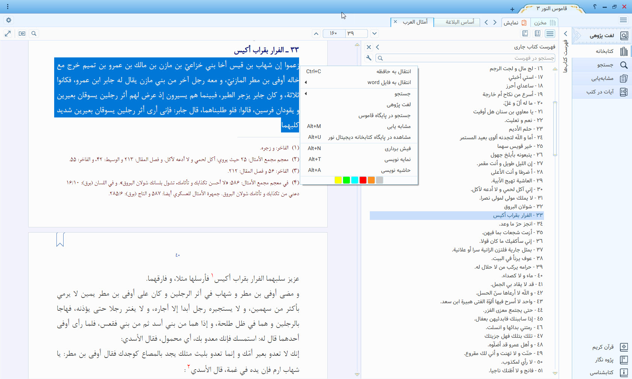Open جستجو search in the sidebar
Viewport: 632px width, 379px height.
click(x=602, y=65)
